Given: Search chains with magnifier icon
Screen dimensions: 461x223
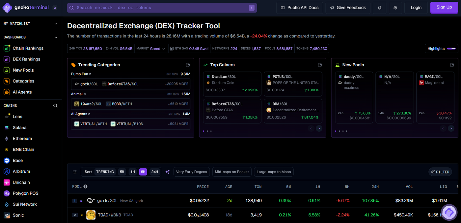Looking at the screenshot, I should point(55,106).
